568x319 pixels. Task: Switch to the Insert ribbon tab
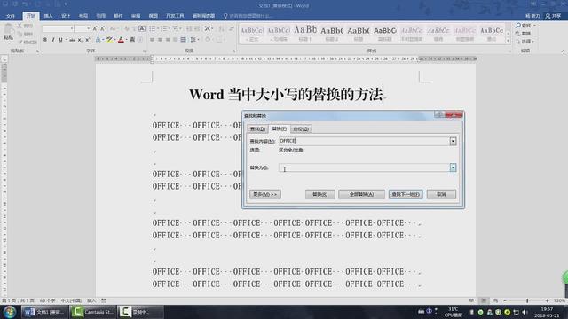pos(48,16)
